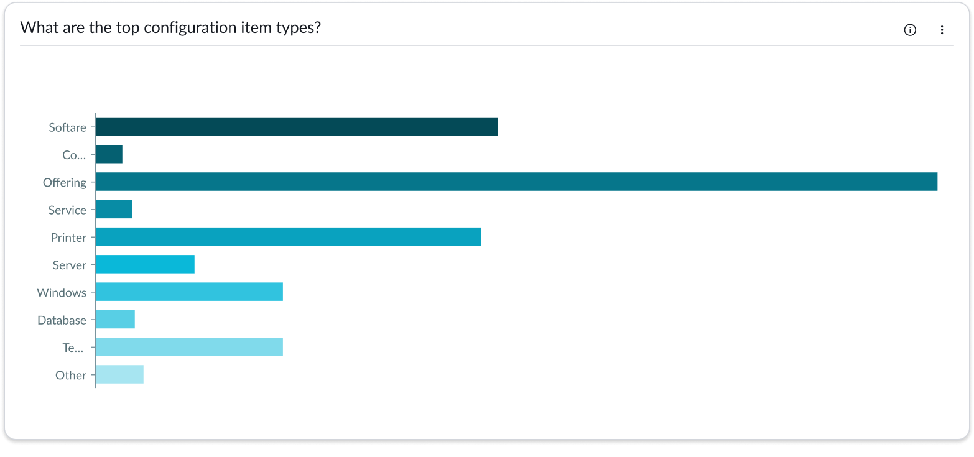Select the Offering axis label
Viewport: 974px width, 457px height.
[x=65, y=182]
